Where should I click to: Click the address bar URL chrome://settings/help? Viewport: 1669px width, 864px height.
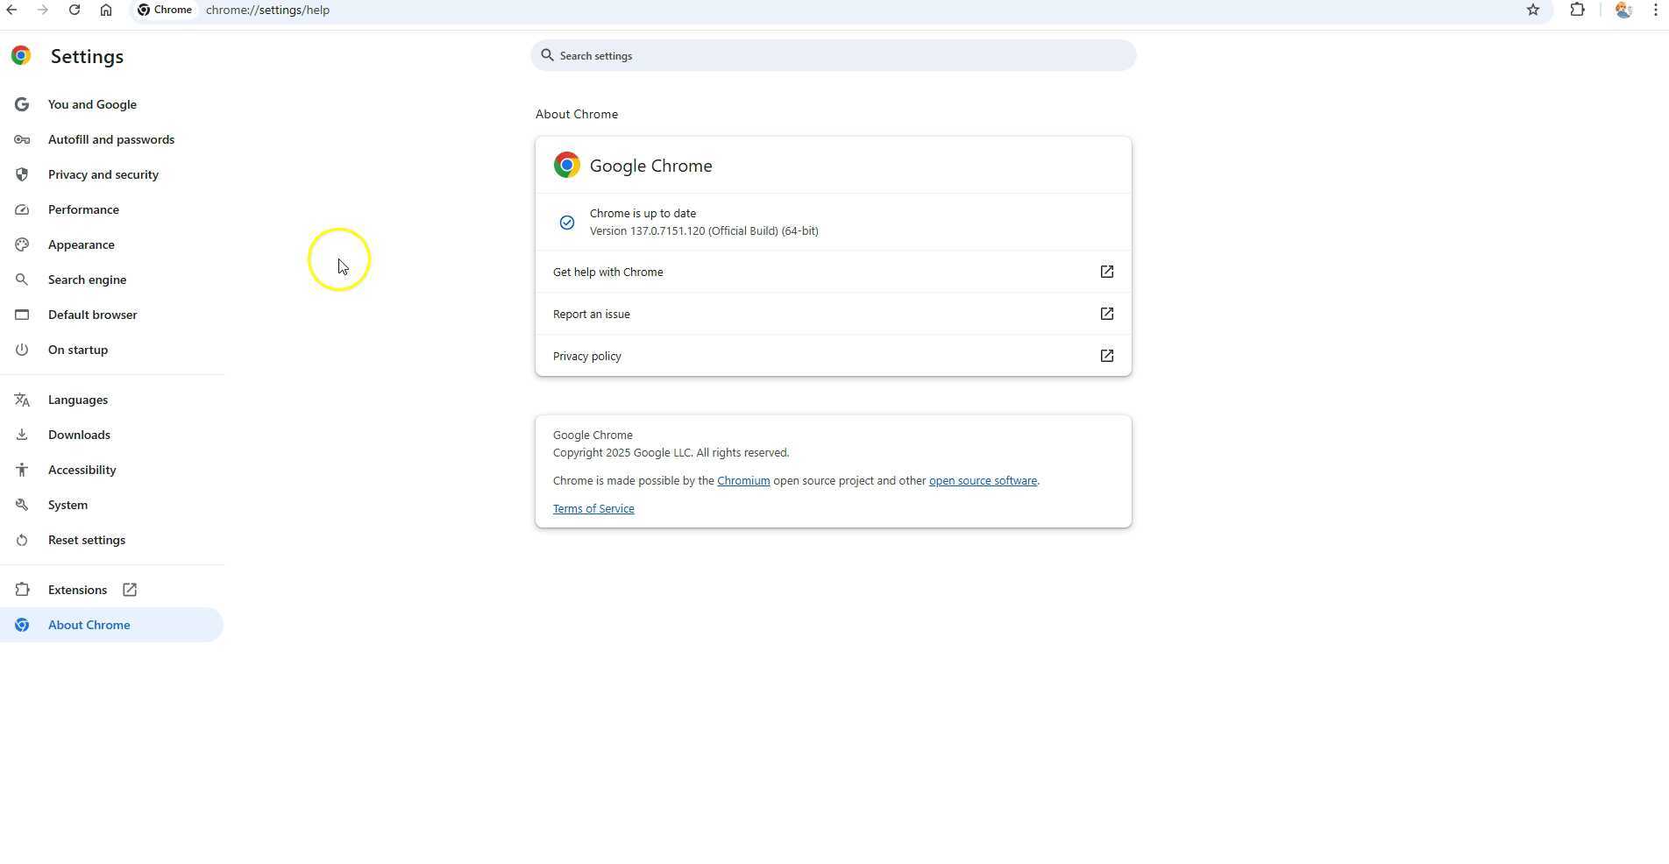coord(267,11)
